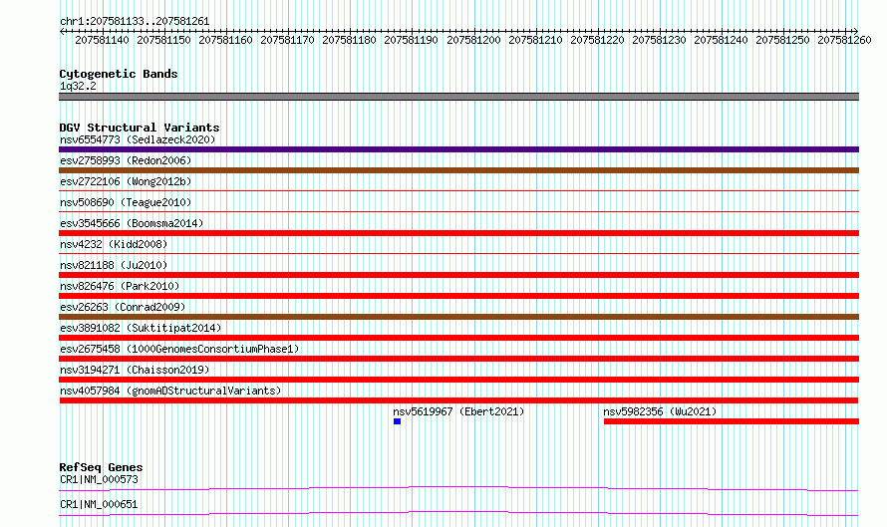The width and height of the screenshot is (887, 527).
Task: Open the CR1|NM_000573 gene label
Action: [99, 479]
